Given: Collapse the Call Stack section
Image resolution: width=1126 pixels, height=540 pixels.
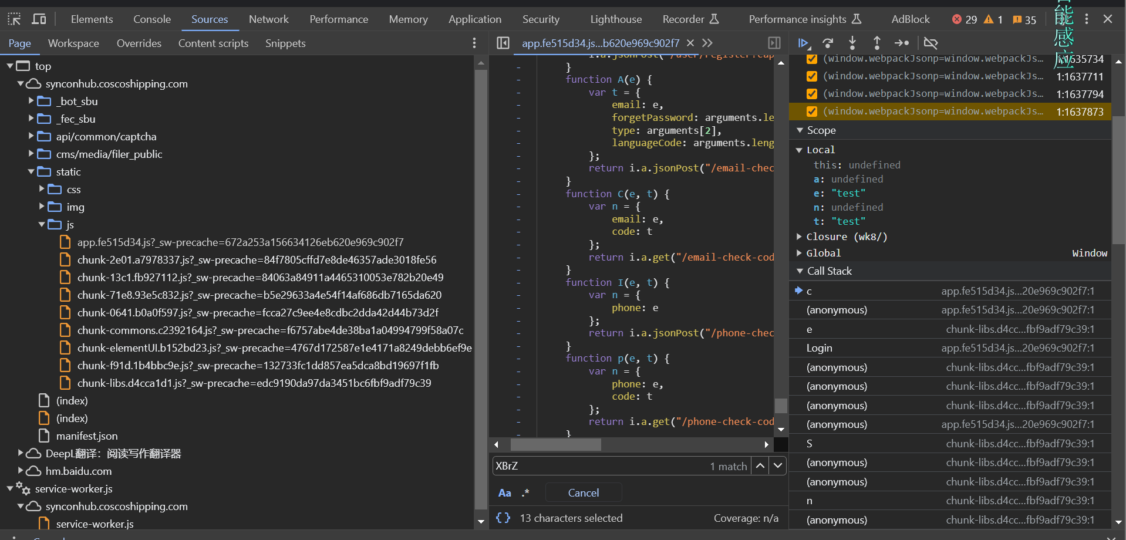Looking at the screenshot, I should point(800,271).
